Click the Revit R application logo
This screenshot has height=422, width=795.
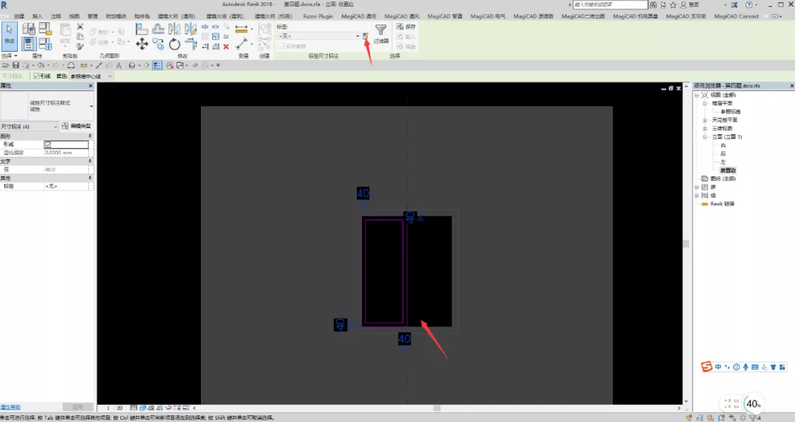click(x=4, y=4)
